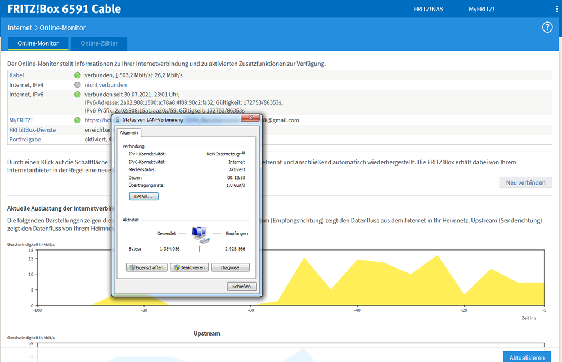Click the Internet, IPv6 row label
The image size is (562, 362).
pos(26,95)
